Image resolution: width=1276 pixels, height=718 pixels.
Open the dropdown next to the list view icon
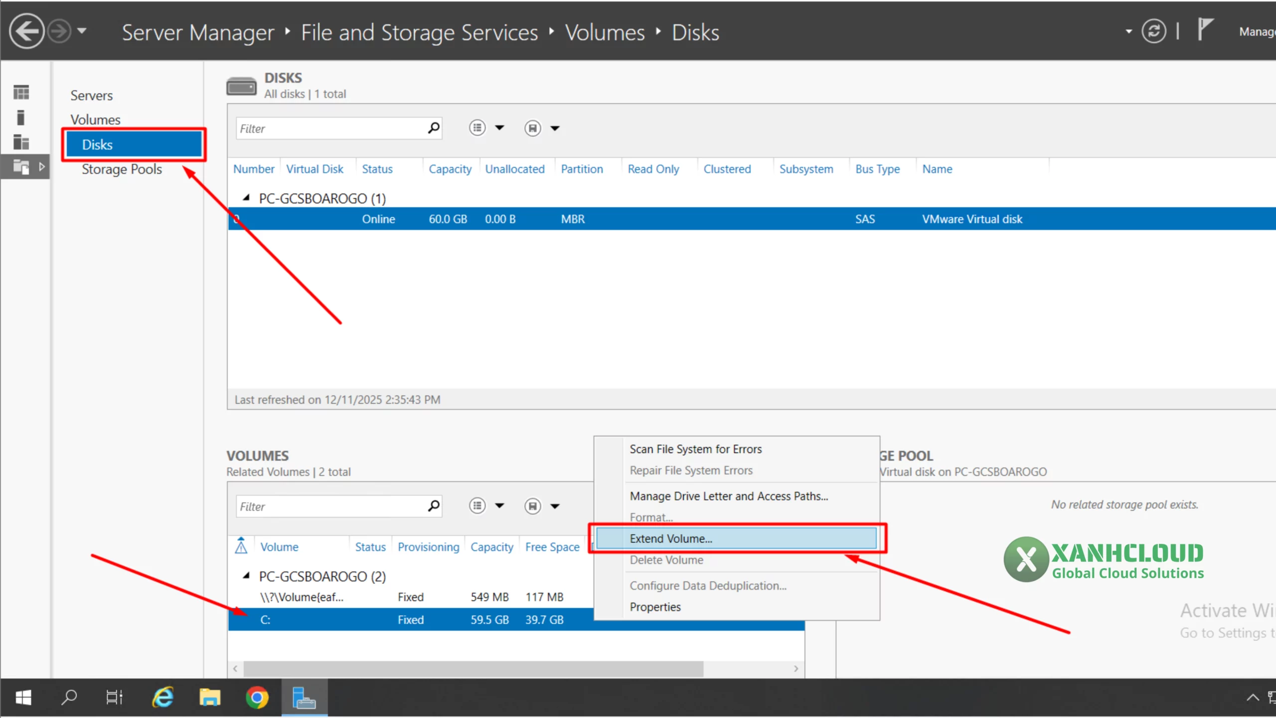click(500, 128)
